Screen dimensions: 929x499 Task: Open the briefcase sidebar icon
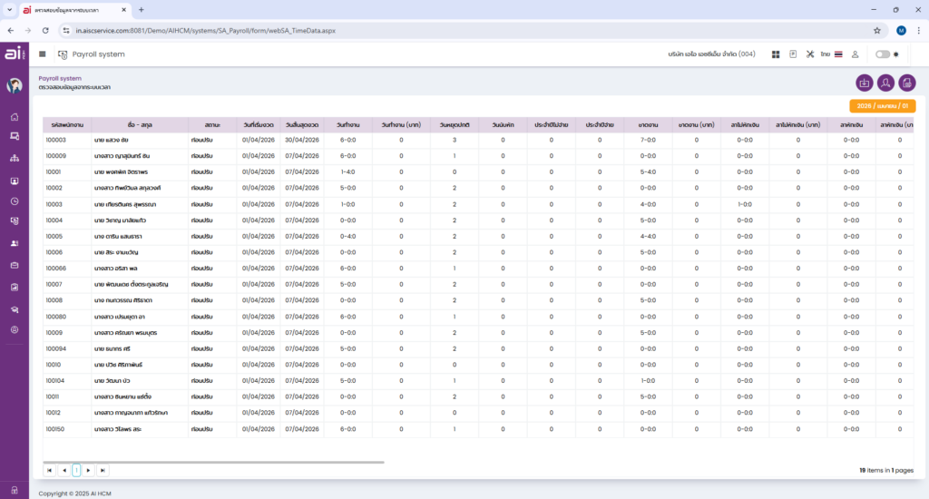[x=15, y=266]
